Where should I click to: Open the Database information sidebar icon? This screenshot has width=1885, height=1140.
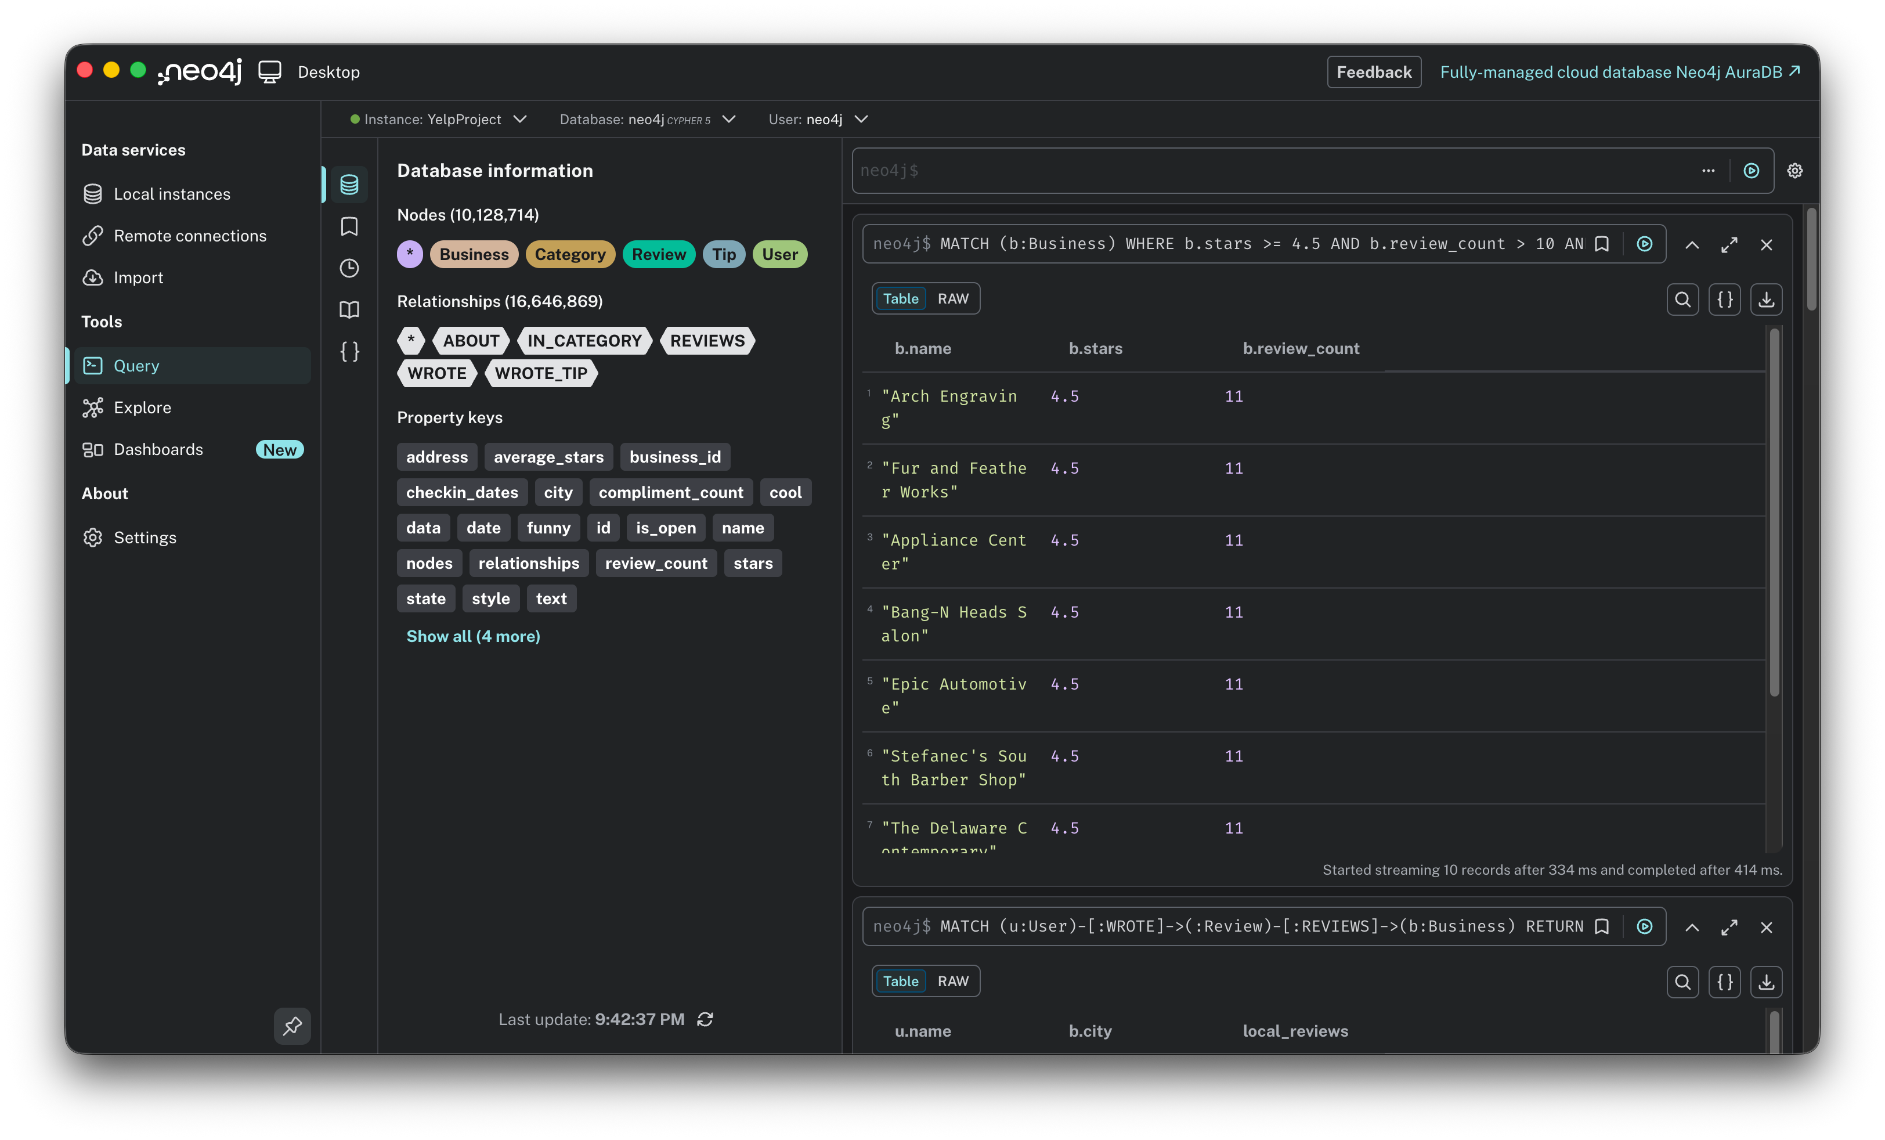[349, 185]
